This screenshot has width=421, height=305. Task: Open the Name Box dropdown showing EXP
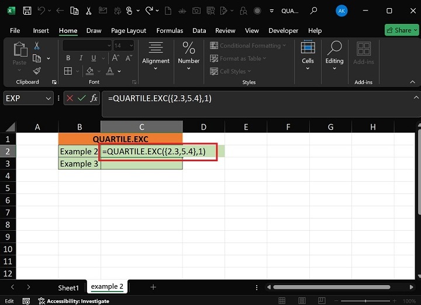[49, 98]
